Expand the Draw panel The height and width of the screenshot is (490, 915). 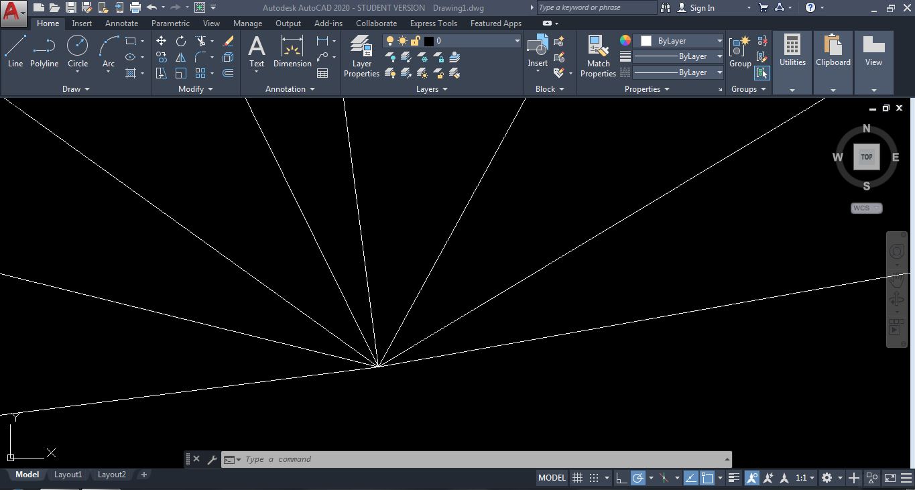coord(76,88)
